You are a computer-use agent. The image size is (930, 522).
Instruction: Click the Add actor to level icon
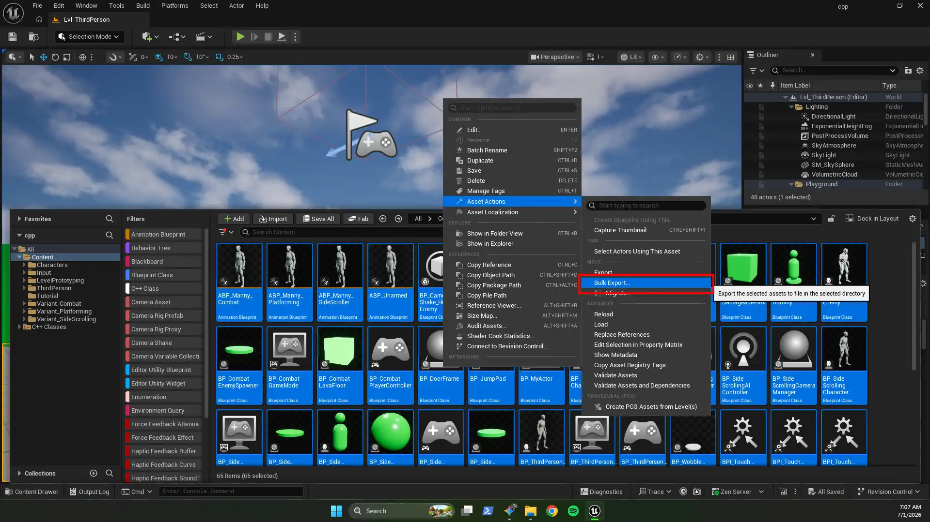(x=150, y=37)
